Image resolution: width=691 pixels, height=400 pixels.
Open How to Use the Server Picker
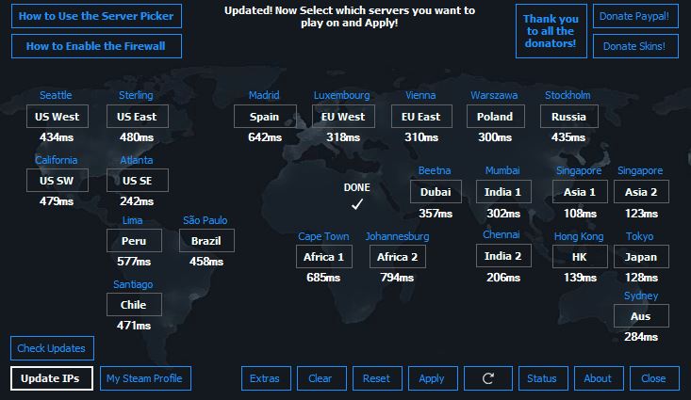pyautogui.click(x=96, y=16)
